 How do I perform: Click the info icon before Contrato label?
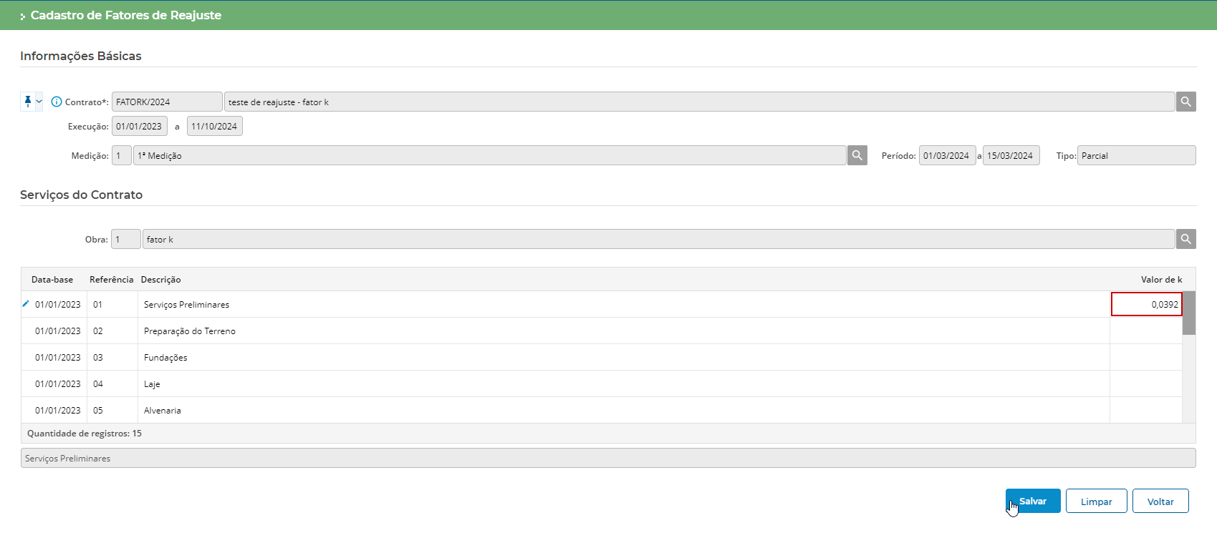57,102
